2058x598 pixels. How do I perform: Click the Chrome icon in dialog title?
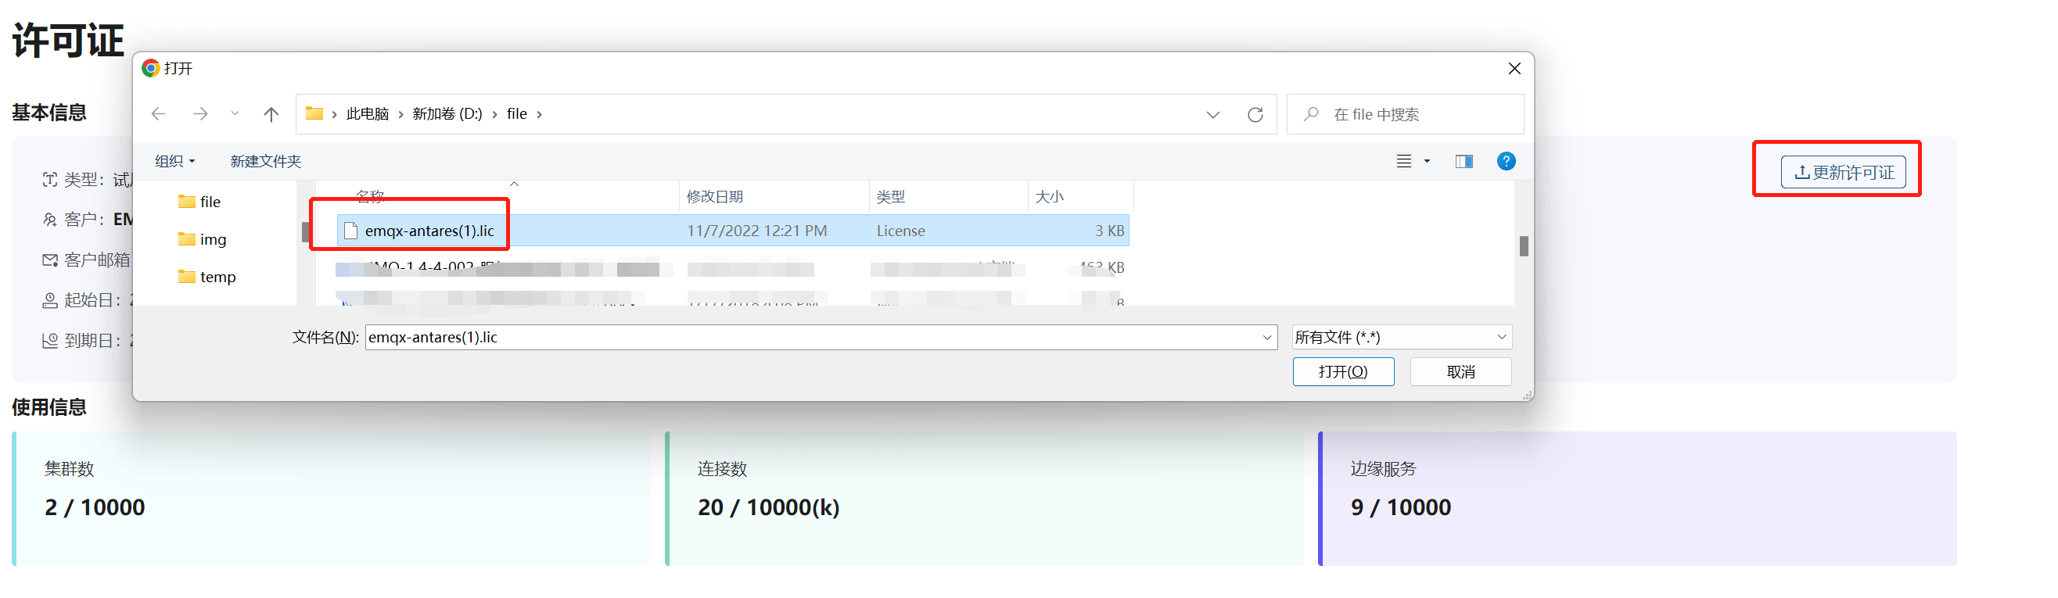pyautogui.click(x=150, y=68)
